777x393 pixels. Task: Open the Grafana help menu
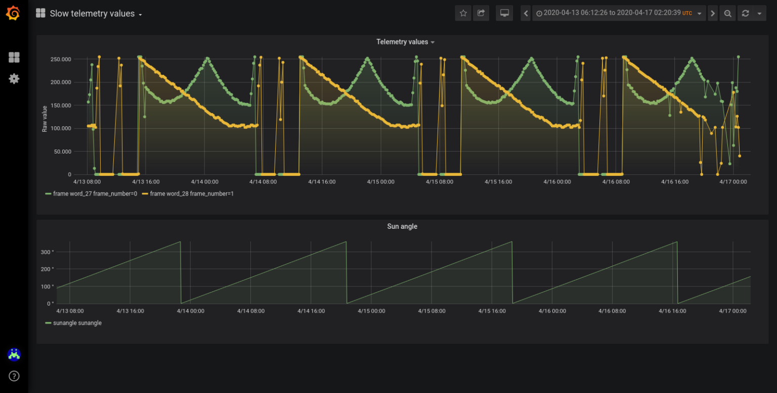14,376
